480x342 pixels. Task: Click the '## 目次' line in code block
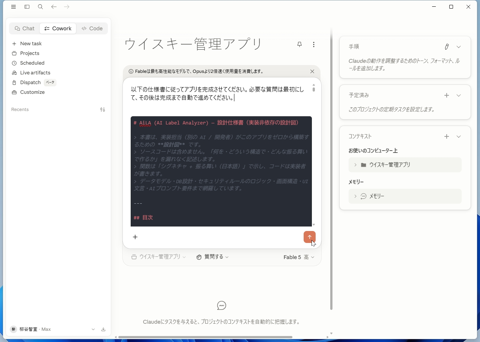click(x=143, y=218)
